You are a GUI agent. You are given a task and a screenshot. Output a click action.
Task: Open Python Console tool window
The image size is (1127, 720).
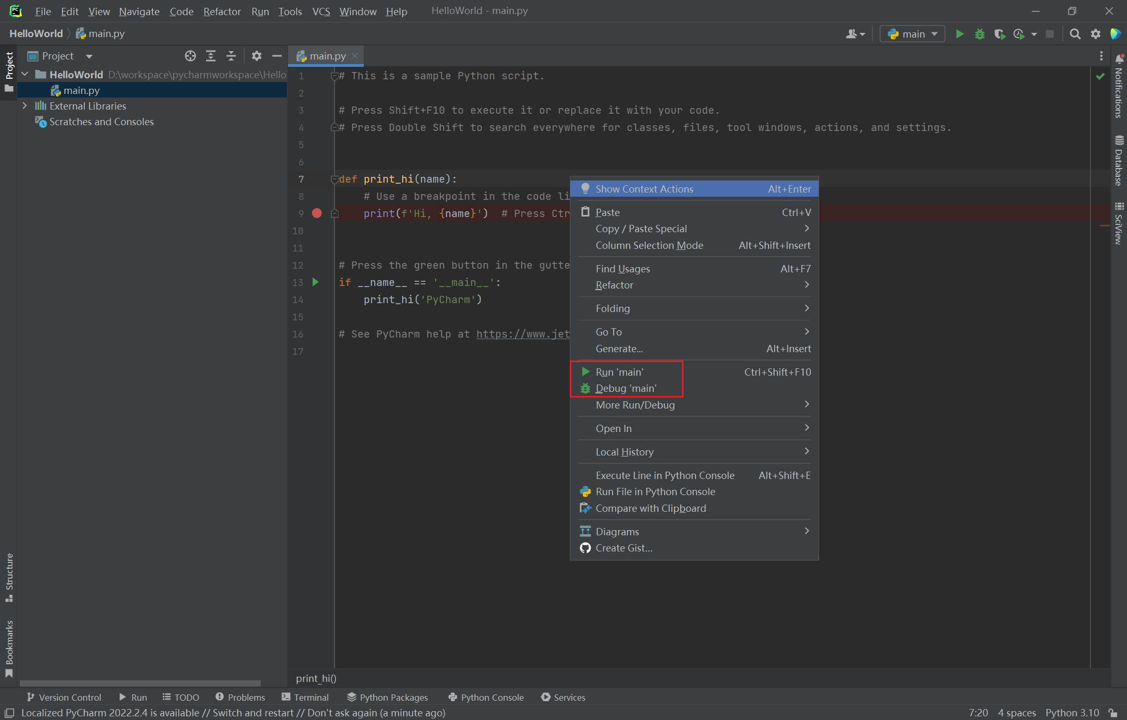[x=486, y=697]
